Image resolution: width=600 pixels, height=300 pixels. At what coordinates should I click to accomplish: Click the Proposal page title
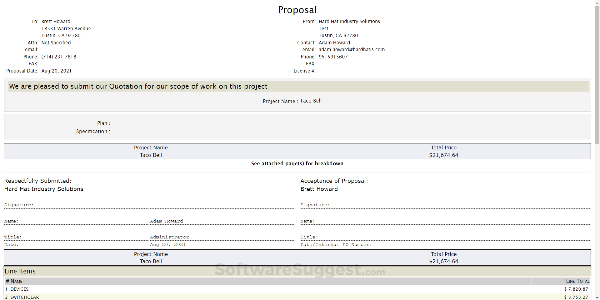(297, 10)
